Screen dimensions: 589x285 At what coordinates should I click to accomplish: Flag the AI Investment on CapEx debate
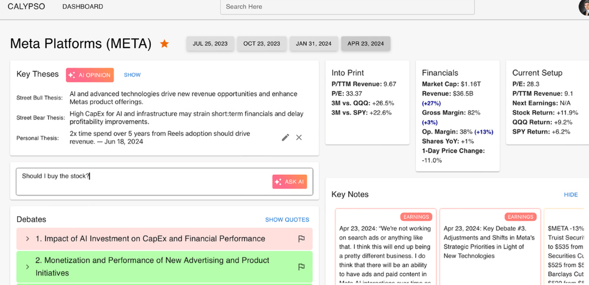coord(301,238)
